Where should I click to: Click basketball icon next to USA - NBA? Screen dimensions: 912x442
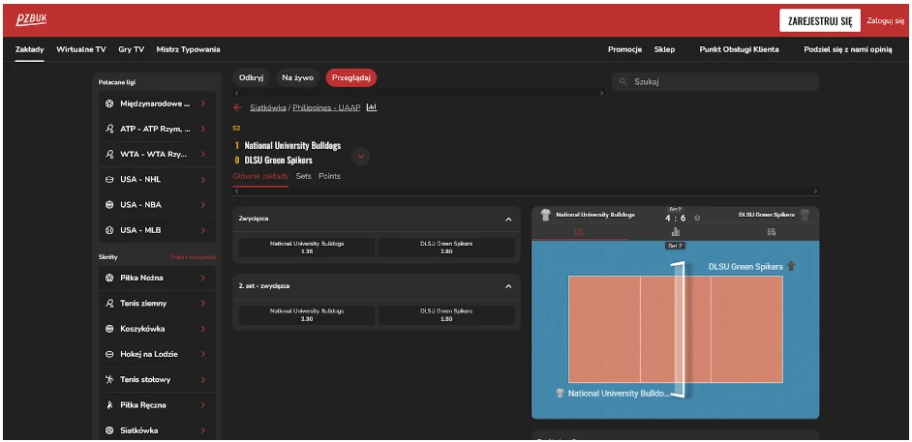click(109, 205)
